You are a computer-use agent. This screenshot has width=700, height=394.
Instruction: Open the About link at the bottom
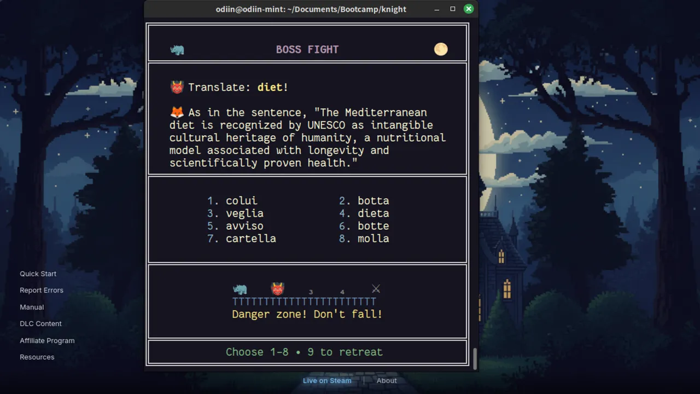pos(387,380)
